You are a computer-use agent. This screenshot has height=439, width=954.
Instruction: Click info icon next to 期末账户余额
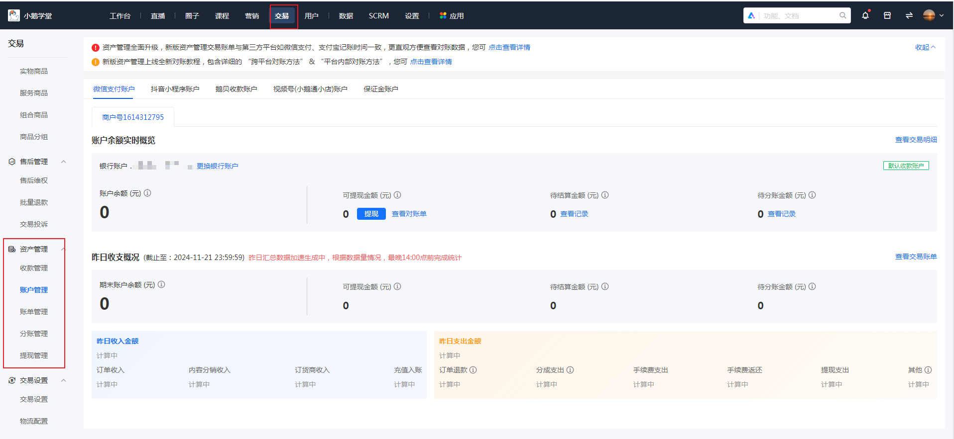[161, 284]
